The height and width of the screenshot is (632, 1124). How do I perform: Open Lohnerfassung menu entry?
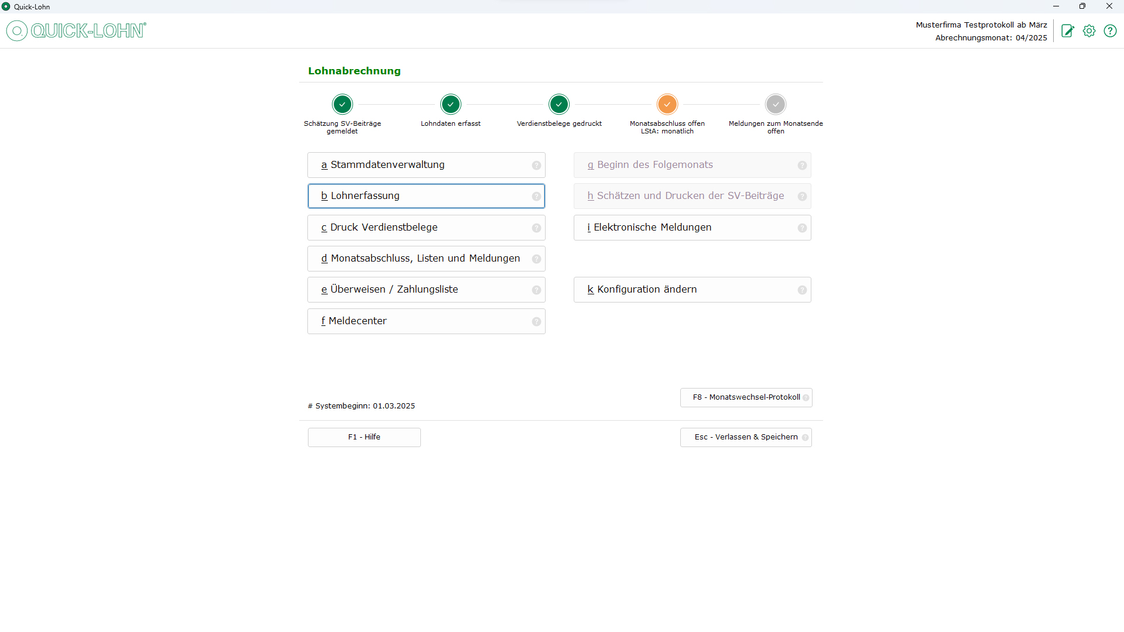(x=419, y=196)
